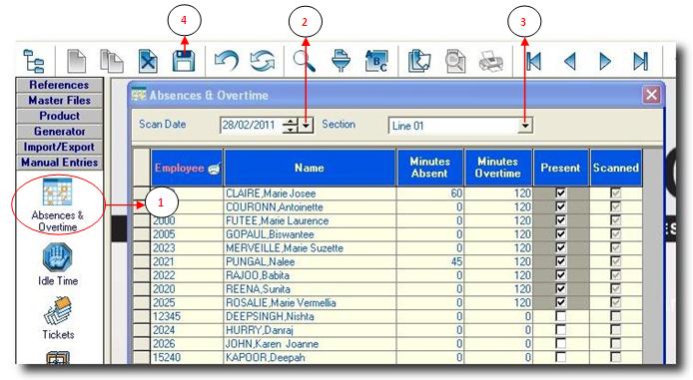This screenshot has width=693, height=380.
Task: Click the Scan Date spinner arrows
Action: click(x=290, y=126)
